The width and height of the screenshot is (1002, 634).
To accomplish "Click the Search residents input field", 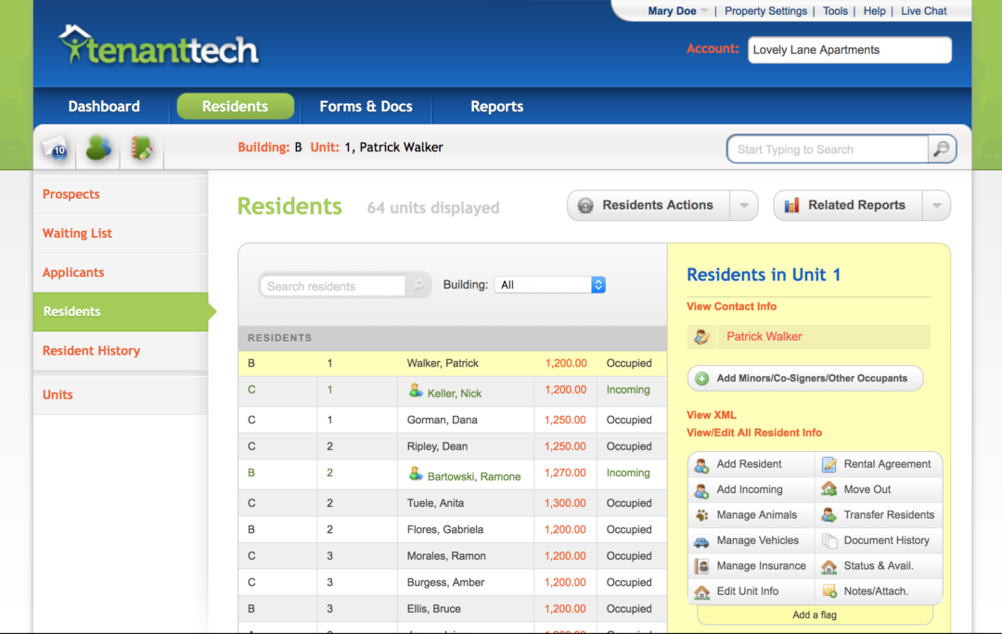I will tap(334, 284).
